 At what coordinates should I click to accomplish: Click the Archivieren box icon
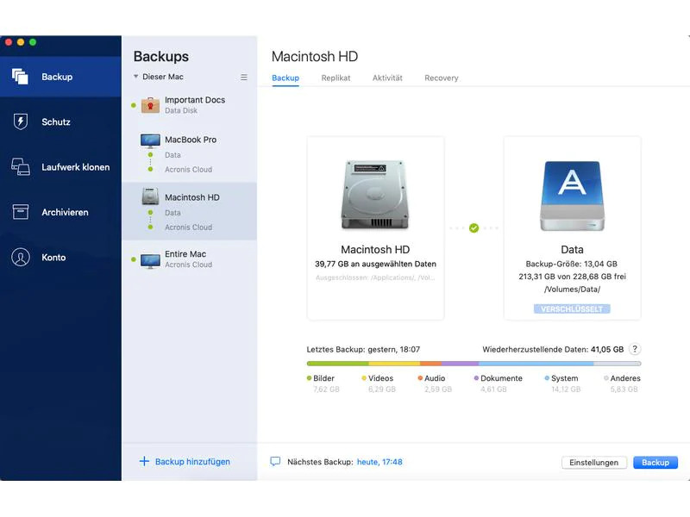point(20,212)
